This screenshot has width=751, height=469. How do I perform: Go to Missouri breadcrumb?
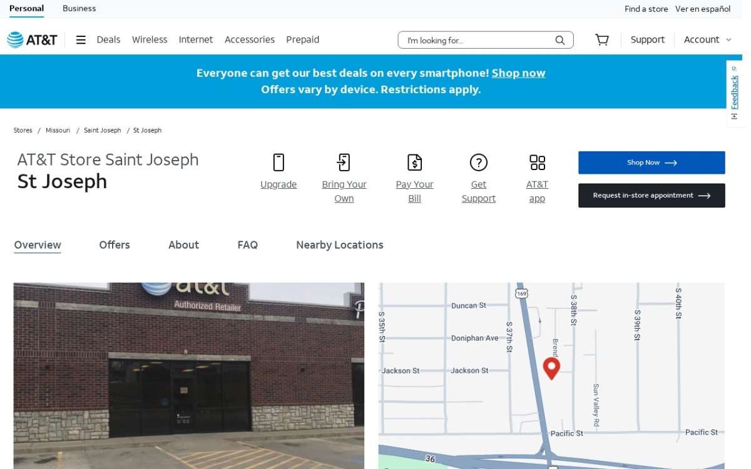click(x=58, y=130)
